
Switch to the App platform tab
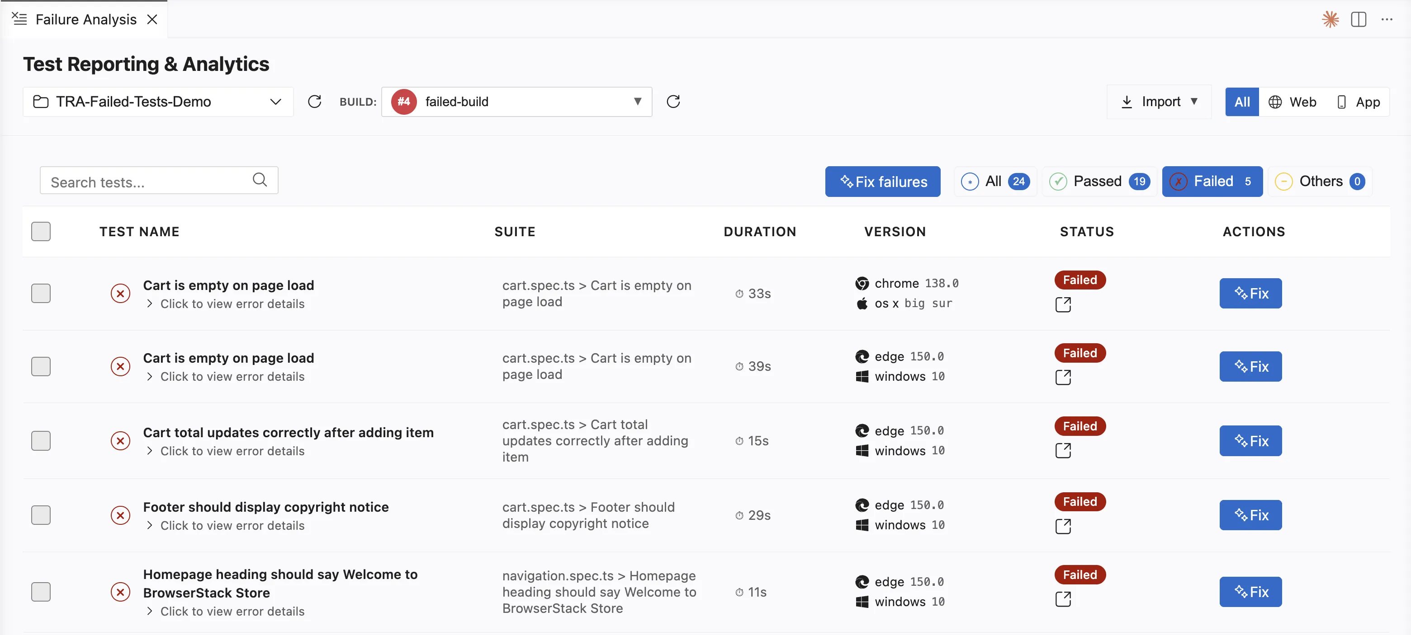click(x=1358, y=102)
